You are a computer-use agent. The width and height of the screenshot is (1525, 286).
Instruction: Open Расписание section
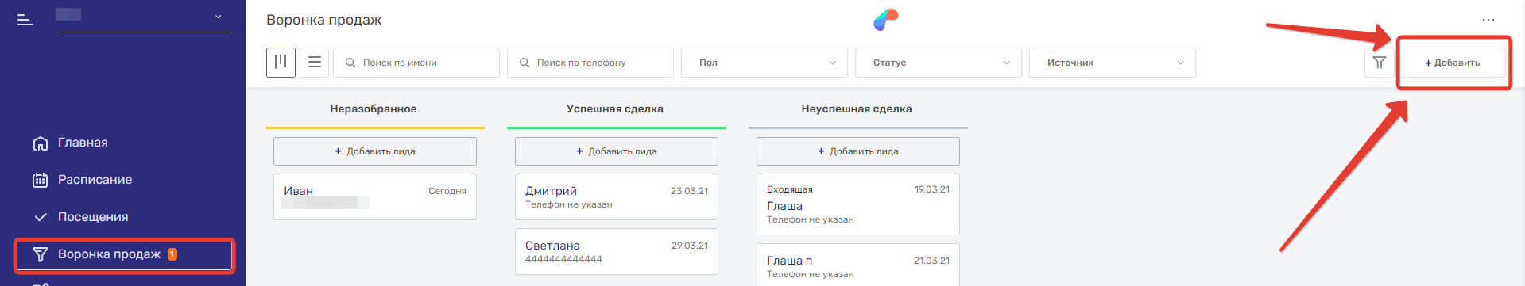point(95,180)
